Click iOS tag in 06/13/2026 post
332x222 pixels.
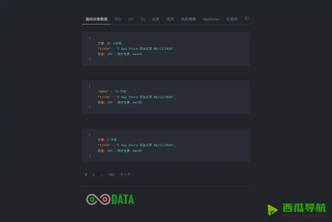(x=110, y=54)
